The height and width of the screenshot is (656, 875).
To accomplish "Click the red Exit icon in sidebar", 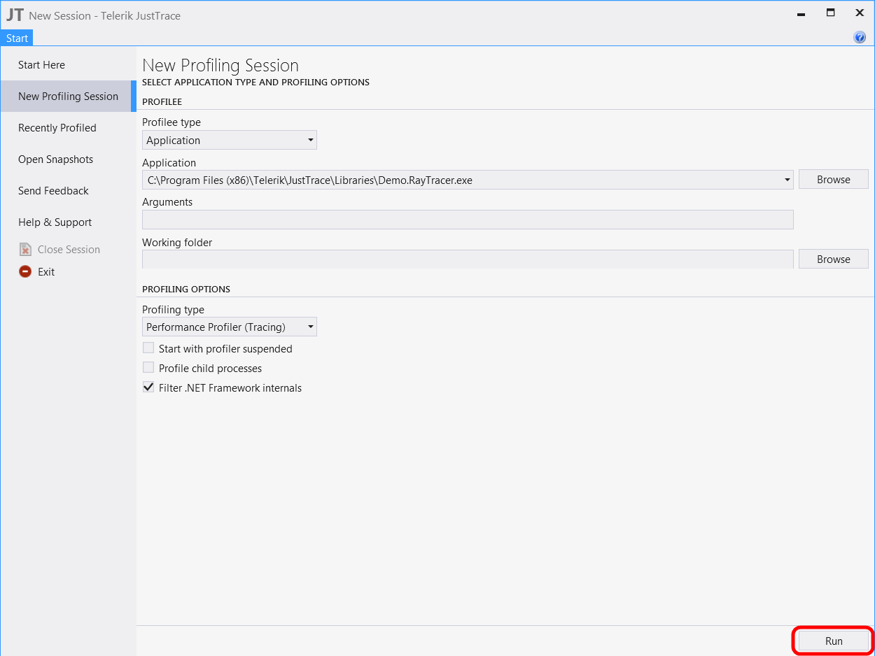I will tap(25, 271).
